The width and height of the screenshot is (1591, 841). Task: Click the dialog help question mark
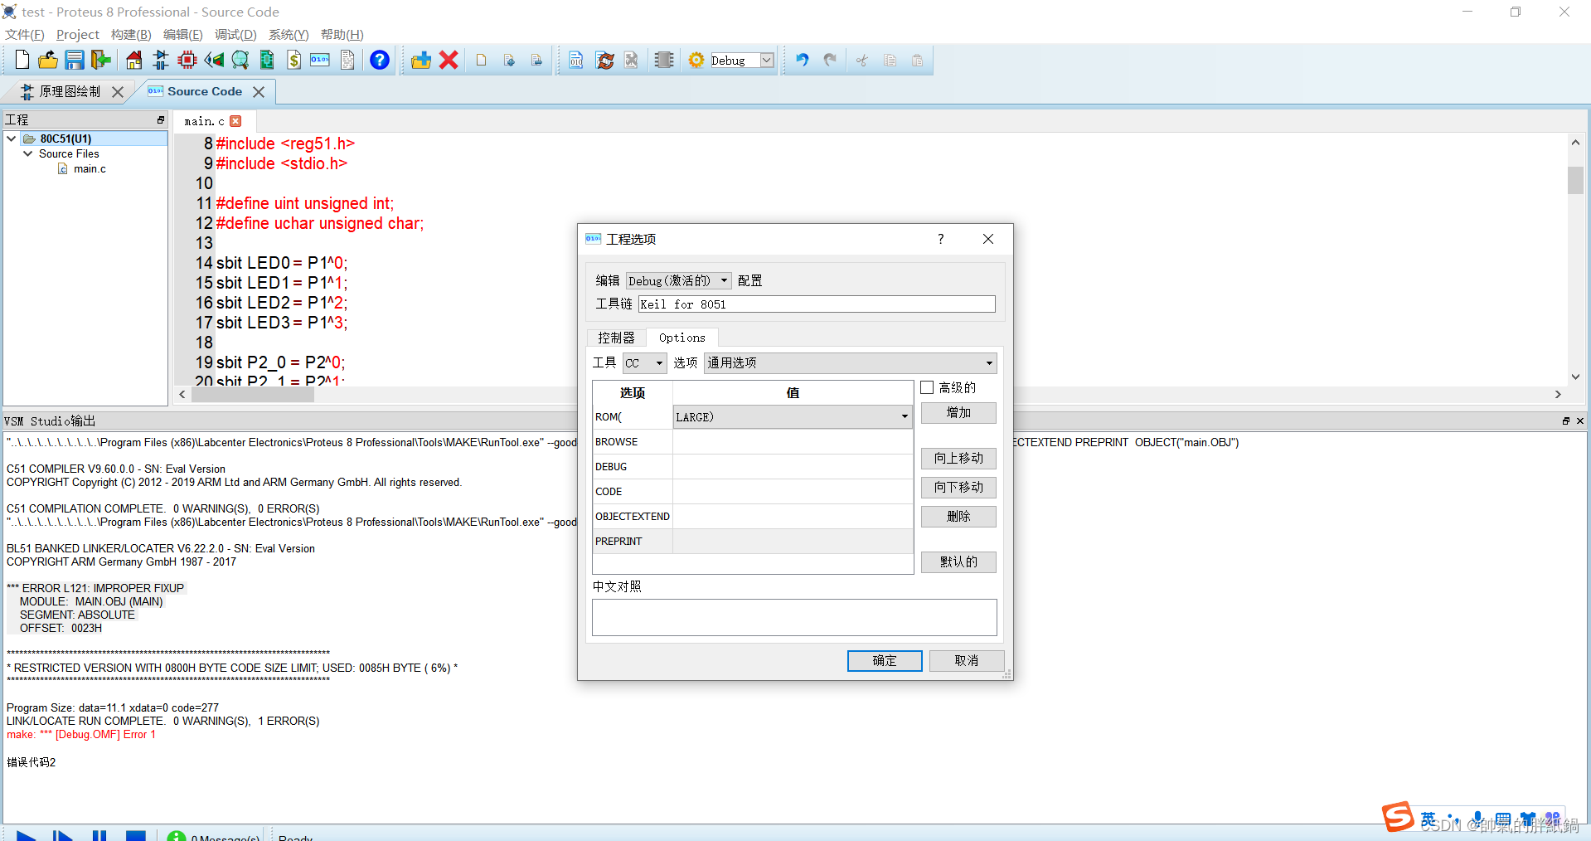[x=940, y=239]
